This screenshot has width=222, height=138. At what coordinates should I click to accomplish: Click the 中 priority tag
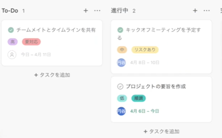tap(122, 50)
